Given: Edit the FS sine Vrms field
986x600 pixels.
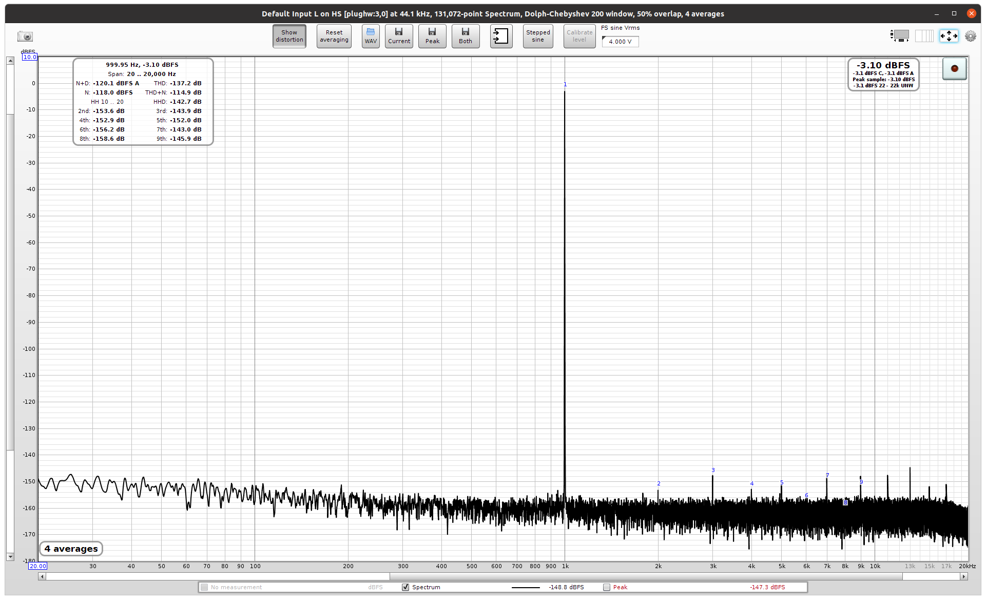Looking at the screenshot, I should pyautogui.click(x=620, y=42).
